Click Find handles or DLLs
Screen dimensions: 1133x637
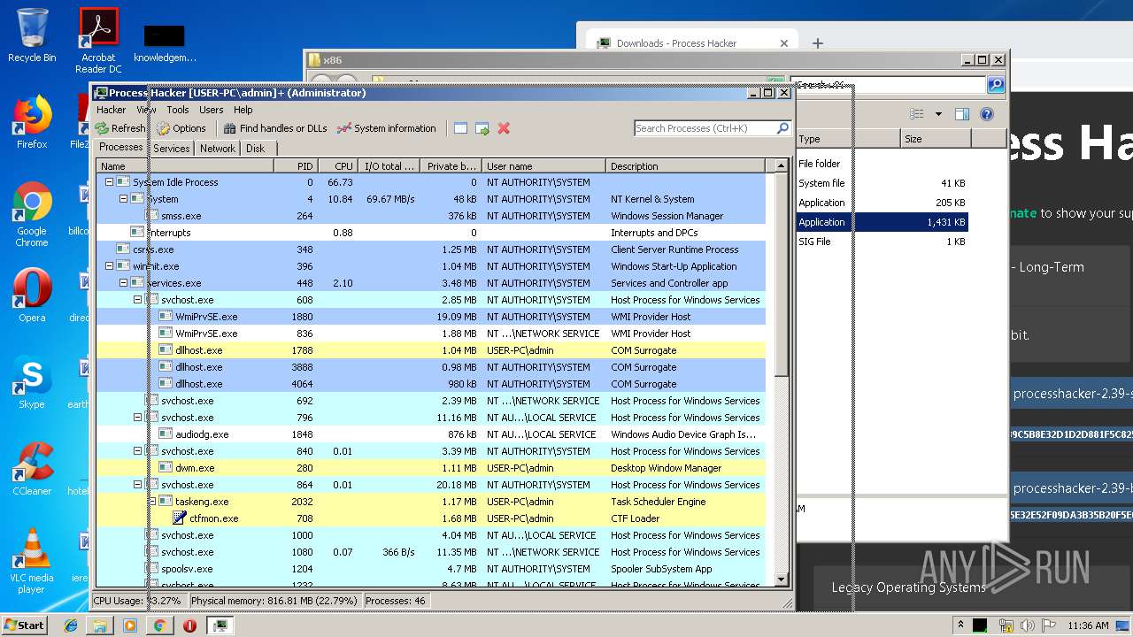click(274, 128)
